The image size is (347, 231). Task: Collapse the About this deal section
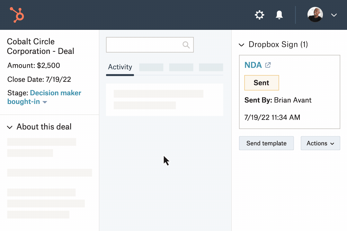[x=10, y=127]
